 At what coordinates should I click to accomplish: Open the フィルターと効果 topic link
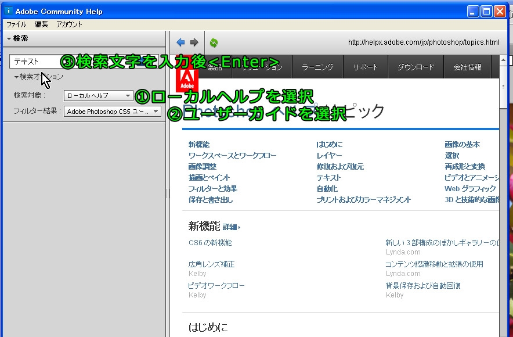pyautogui.click(x=212, y=189)
